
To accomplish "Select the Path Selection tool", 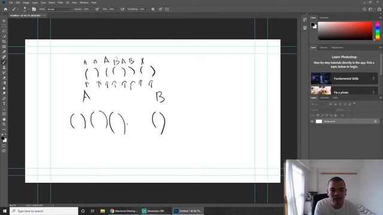I will [4, 109].
